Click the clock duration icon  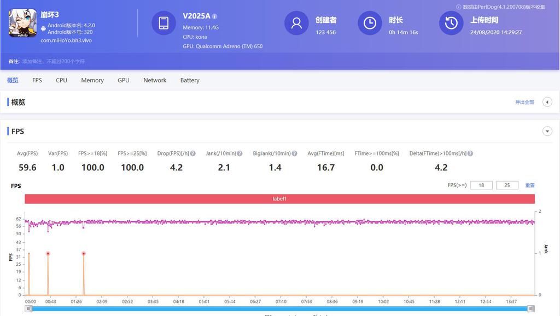click(370, 23)
